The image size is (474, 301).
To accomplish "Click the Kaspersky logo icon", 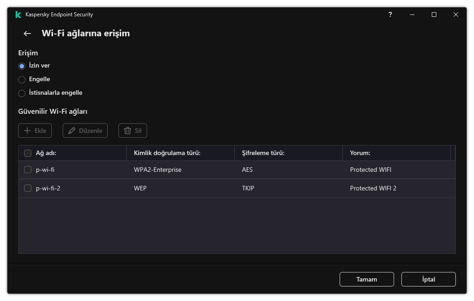I will pyautogui.click(x=18, y=15).
